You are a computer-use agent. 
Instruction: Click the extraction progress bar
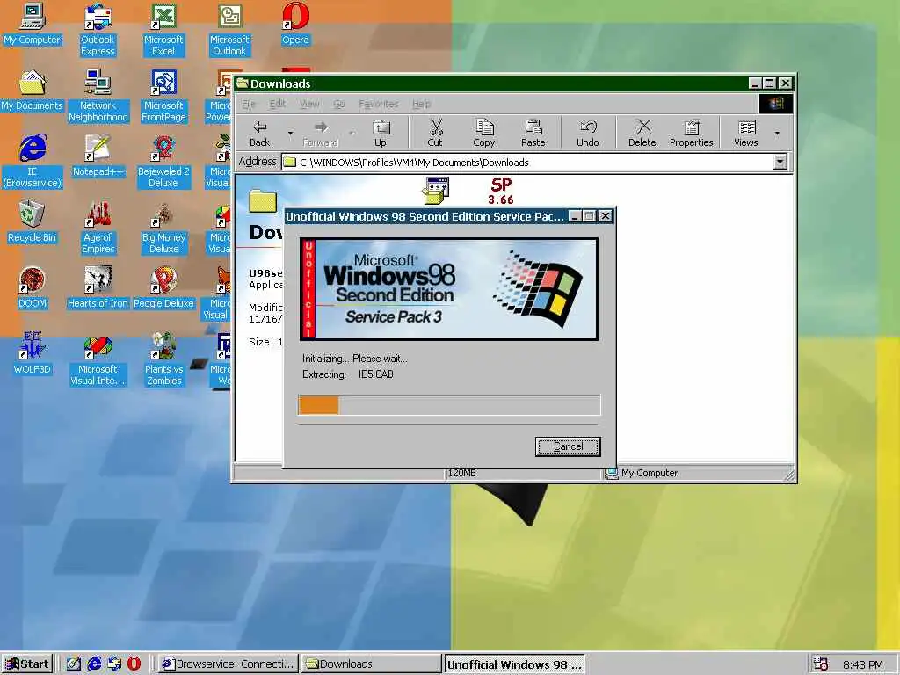pyautogui.click(x=449, y=404)
